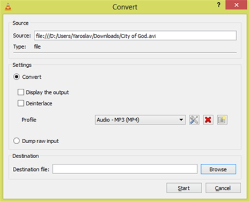The image size is (250, 202).
Task: Click the 'Profile' label
Action: (x=29, y=120)
